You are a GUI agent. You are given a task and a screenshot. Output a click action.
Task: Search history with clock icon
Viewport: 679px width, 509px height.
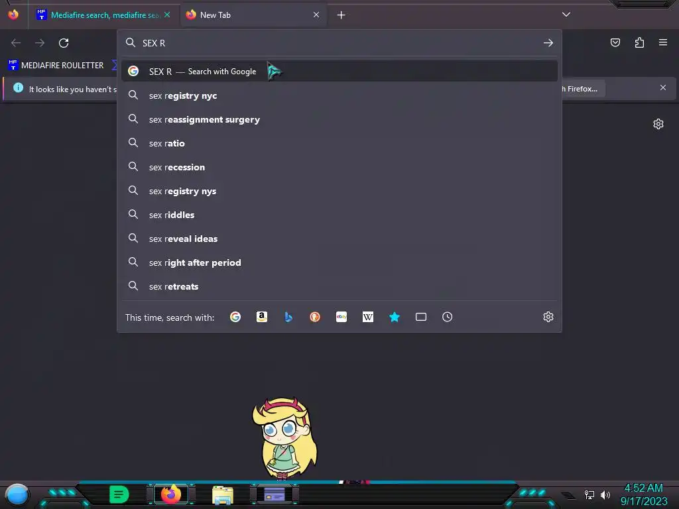(448, 317)
